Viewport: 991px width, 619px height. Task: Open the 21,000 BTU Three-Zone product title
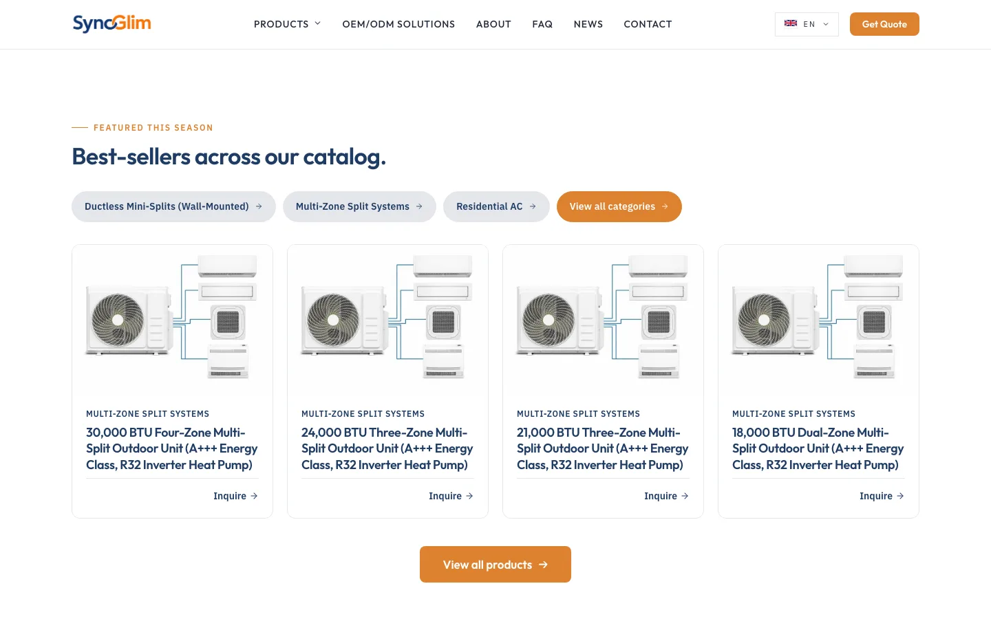[x=603, y=448]
